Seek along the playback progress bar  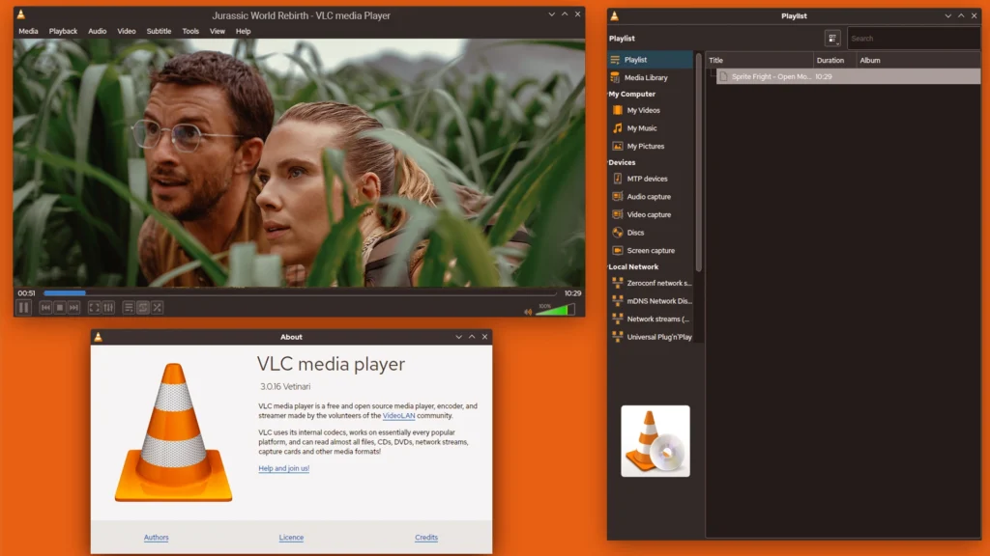(300, 293)
